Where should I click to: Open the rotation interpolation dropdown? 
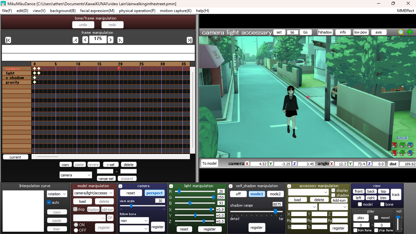57,194
